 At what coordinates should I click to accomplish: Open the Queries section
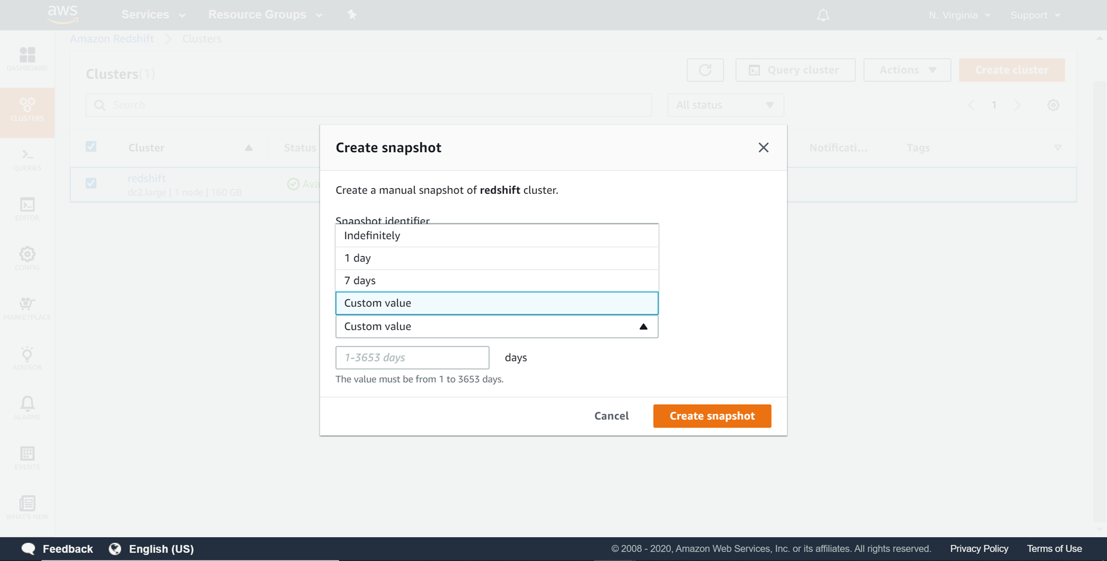(27, 159)
